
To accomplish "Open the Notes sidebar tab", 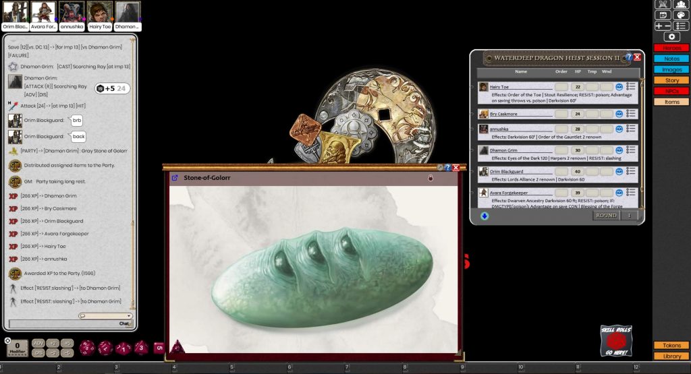I will 671,59.
